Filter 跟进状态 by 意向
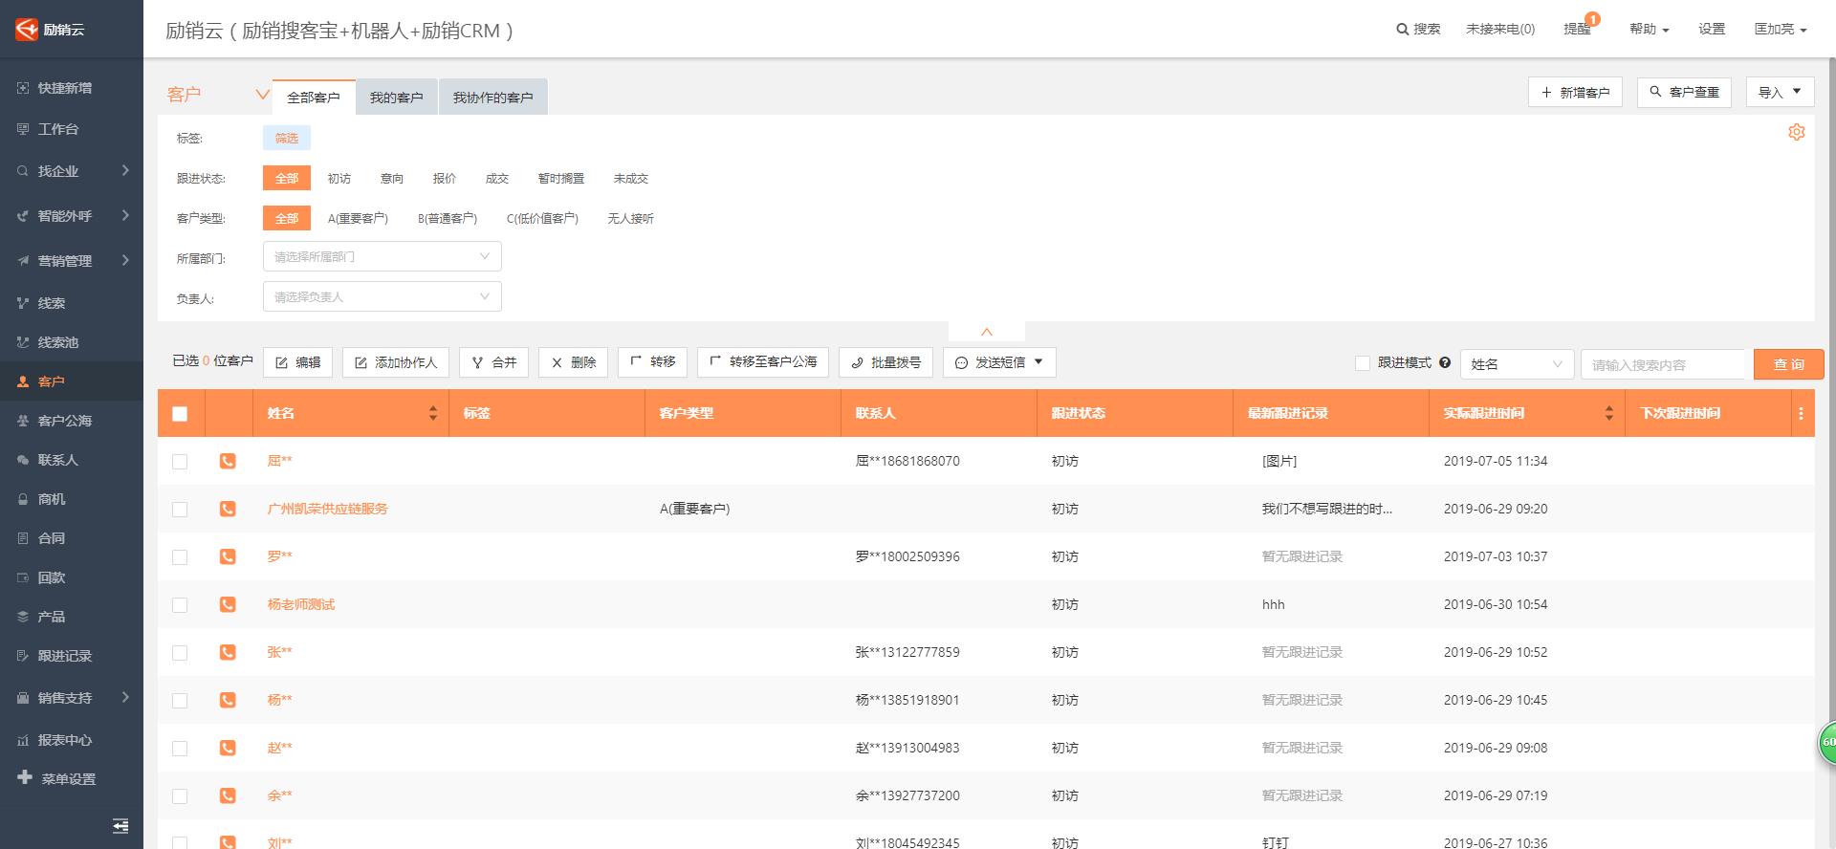Screen dimensions: 1836x849 [392, 179]
